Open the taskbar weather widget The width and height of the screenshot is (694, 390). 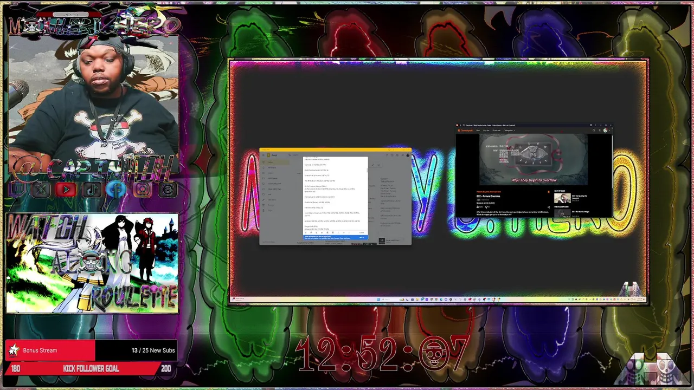(238, 299)
